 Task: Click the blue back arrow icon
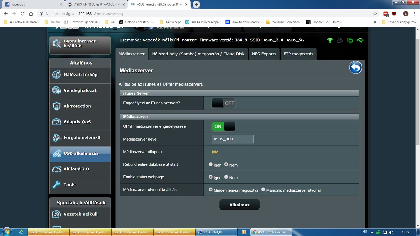[x=356, y=68]
